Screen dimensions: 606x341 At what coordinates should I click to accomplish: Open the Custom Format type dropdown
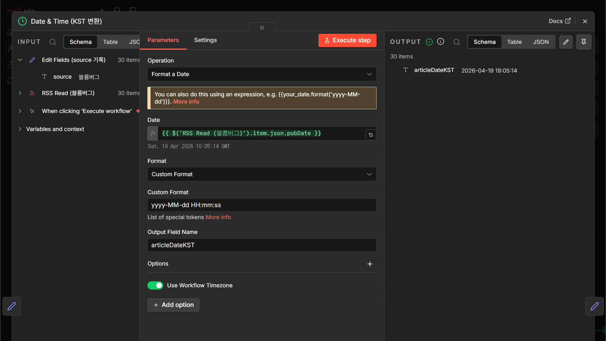[x=262, y=174]
